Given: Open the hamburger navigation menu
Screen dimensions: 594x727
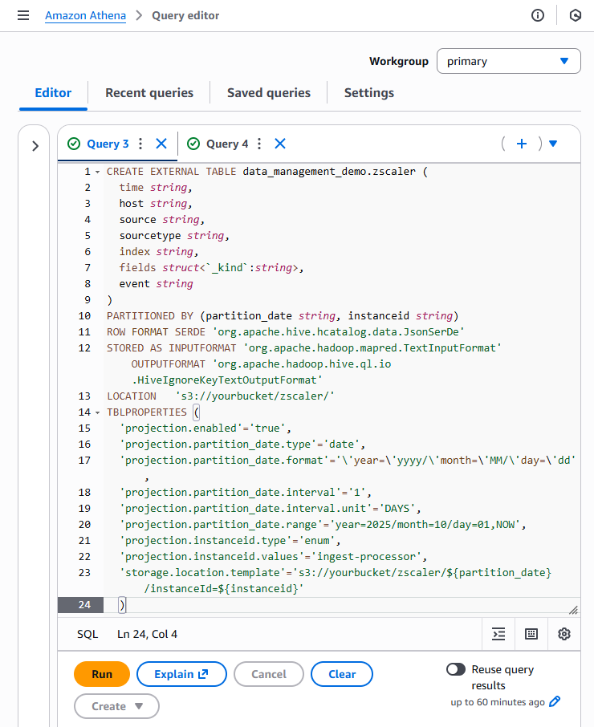Looking at the screenshot, I should pos(23,16).
